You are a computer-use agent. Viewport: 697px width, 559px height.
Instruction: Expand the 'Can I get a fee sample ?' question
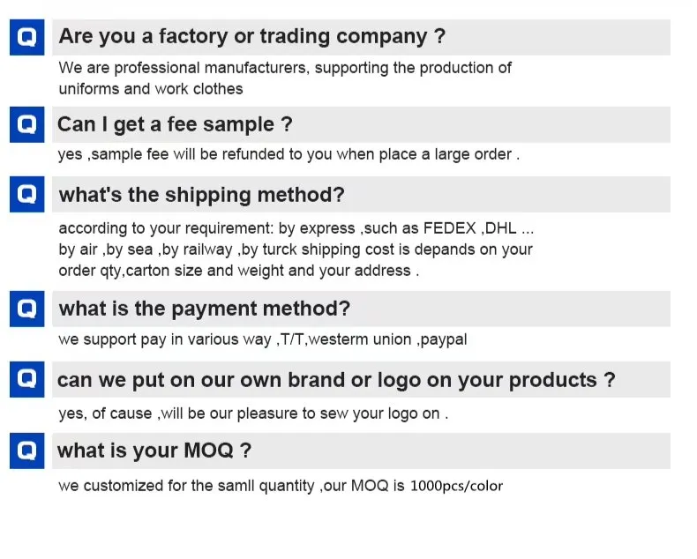click(x=175, y=125)
